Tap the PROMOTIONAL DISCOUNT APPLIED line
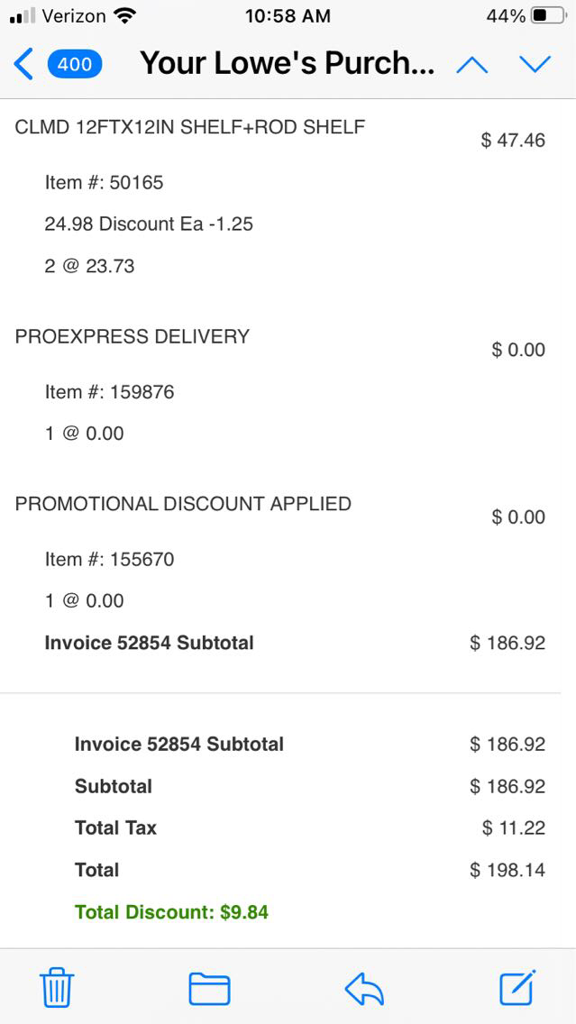The image size is (576, 1024). click(x=183, y=504)
